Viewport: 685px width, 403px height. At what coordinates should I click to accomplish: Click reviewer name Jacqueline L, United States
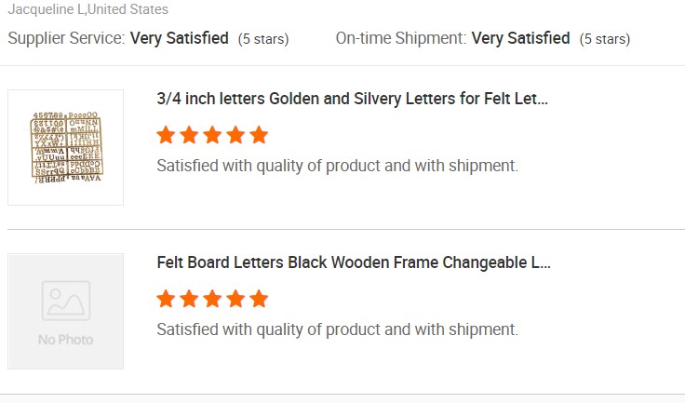(87, 9)
